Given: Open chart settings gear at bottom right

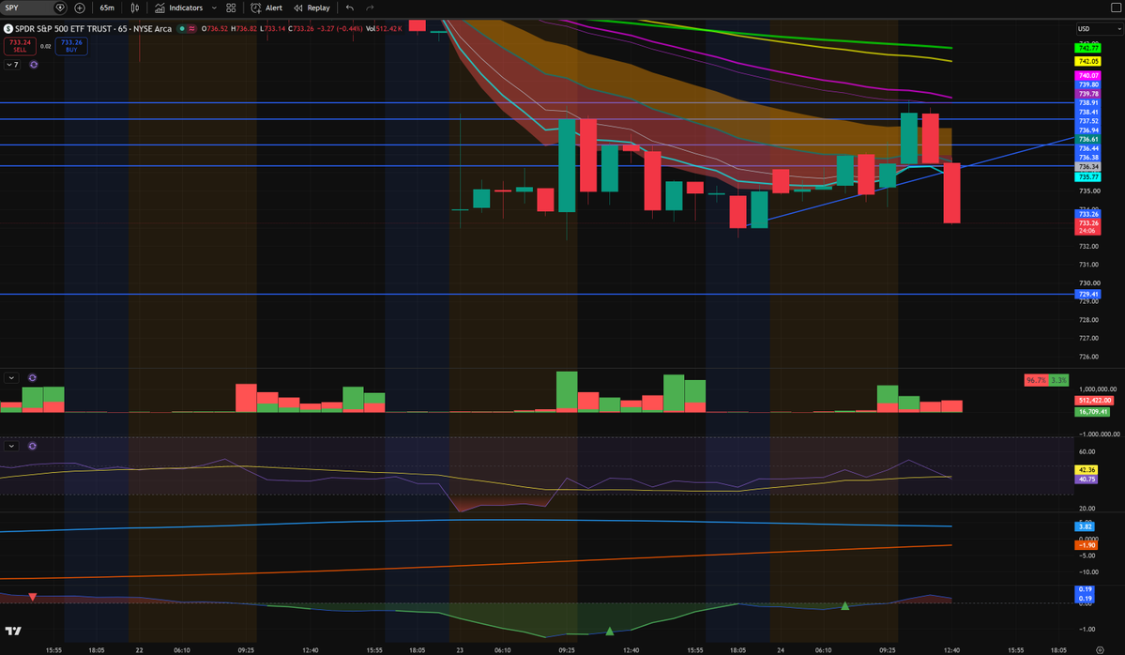Looking at the screenshot, I should 1100,650.
